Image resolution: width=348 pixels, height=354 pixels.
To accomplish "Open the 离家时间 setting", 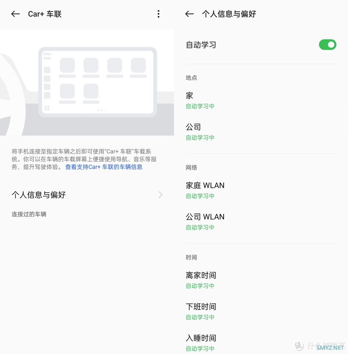I will (x=261, y=280).
